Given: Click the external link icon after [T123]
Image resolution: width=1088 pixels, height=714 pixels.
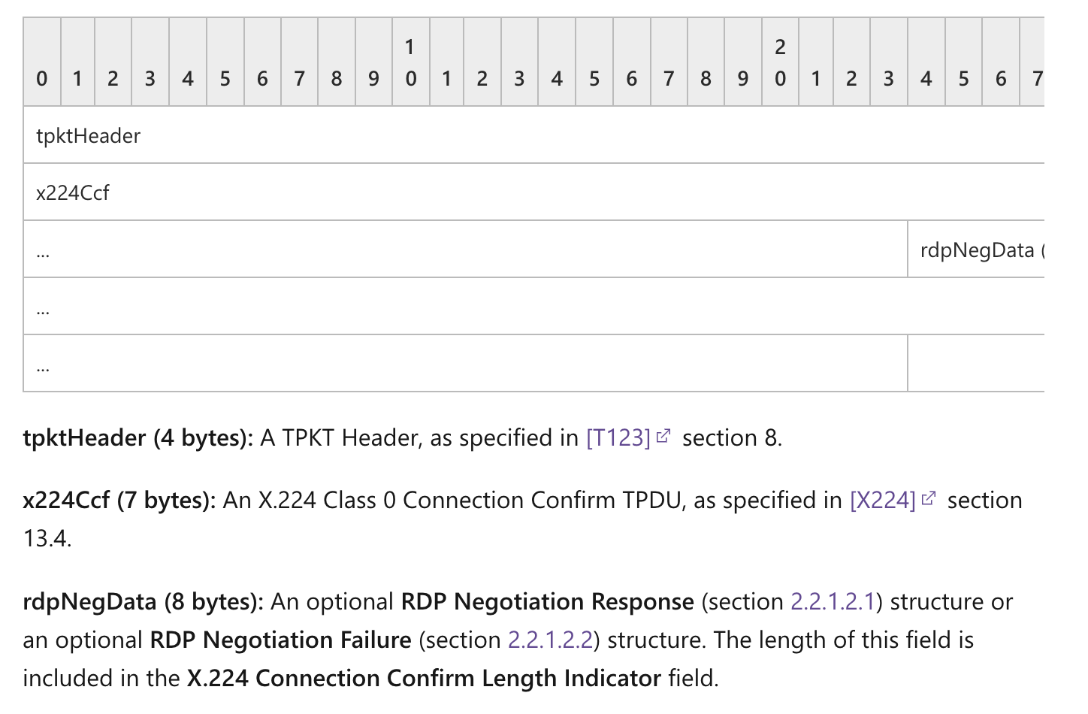Looking at the screenshot, I should pos(663,436).
